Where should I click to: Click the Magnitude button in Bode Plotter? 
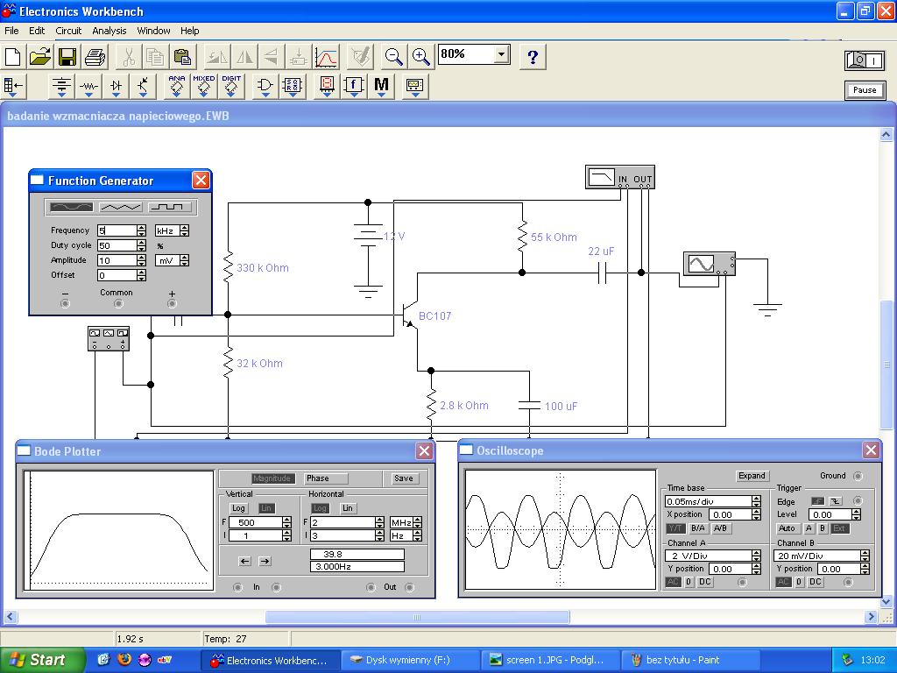(272, 478)
